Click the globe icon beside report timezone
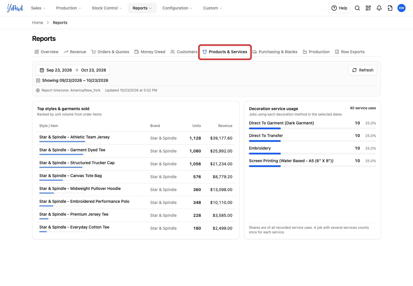413x286 pixels. (x=38, y=90)
